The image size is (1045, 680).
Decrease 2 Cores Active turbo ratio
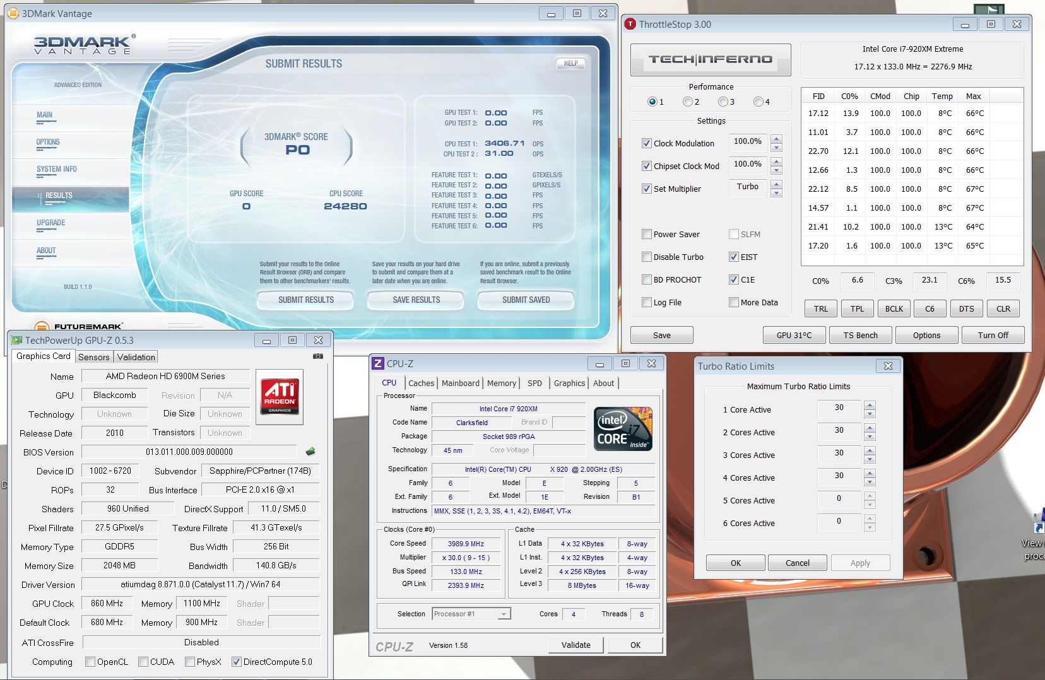click(870, 437)
